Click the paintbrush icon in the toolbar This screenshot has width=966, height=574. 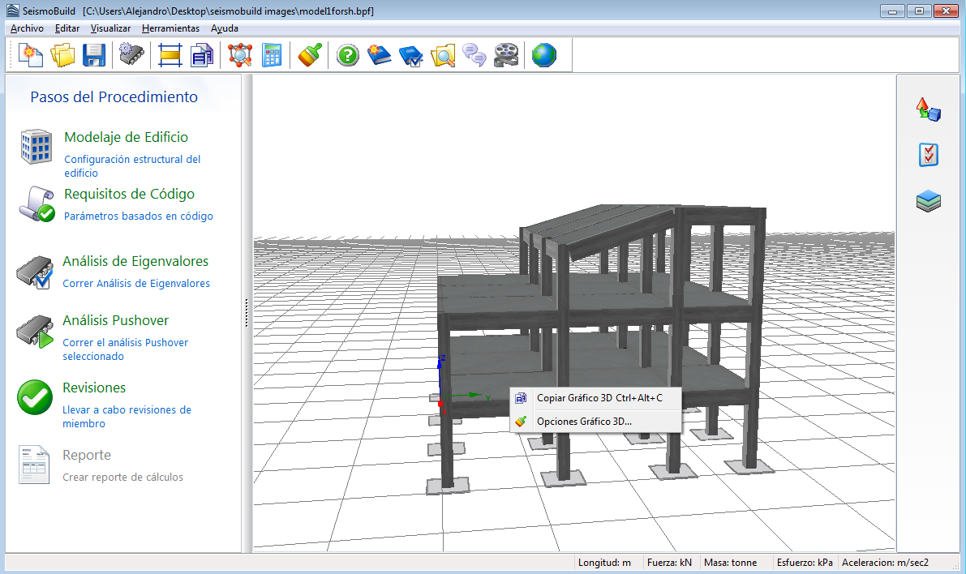(310, 55)
